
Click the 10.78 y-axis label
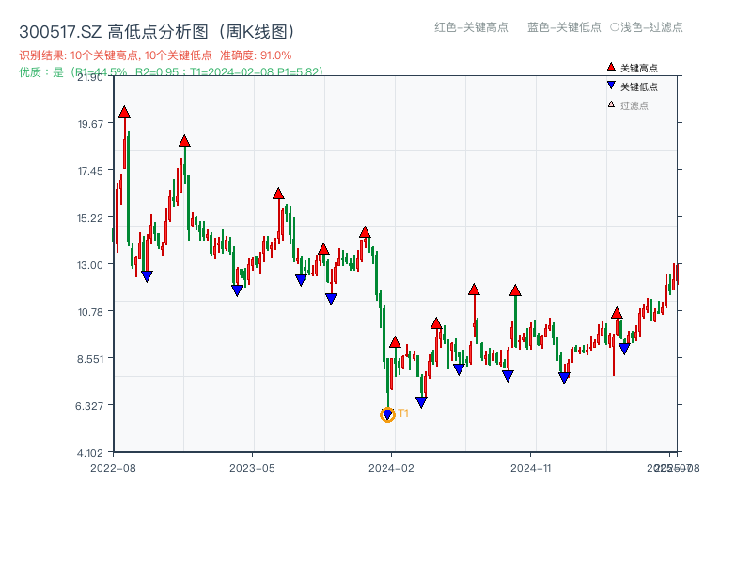(x=90, y=312)
